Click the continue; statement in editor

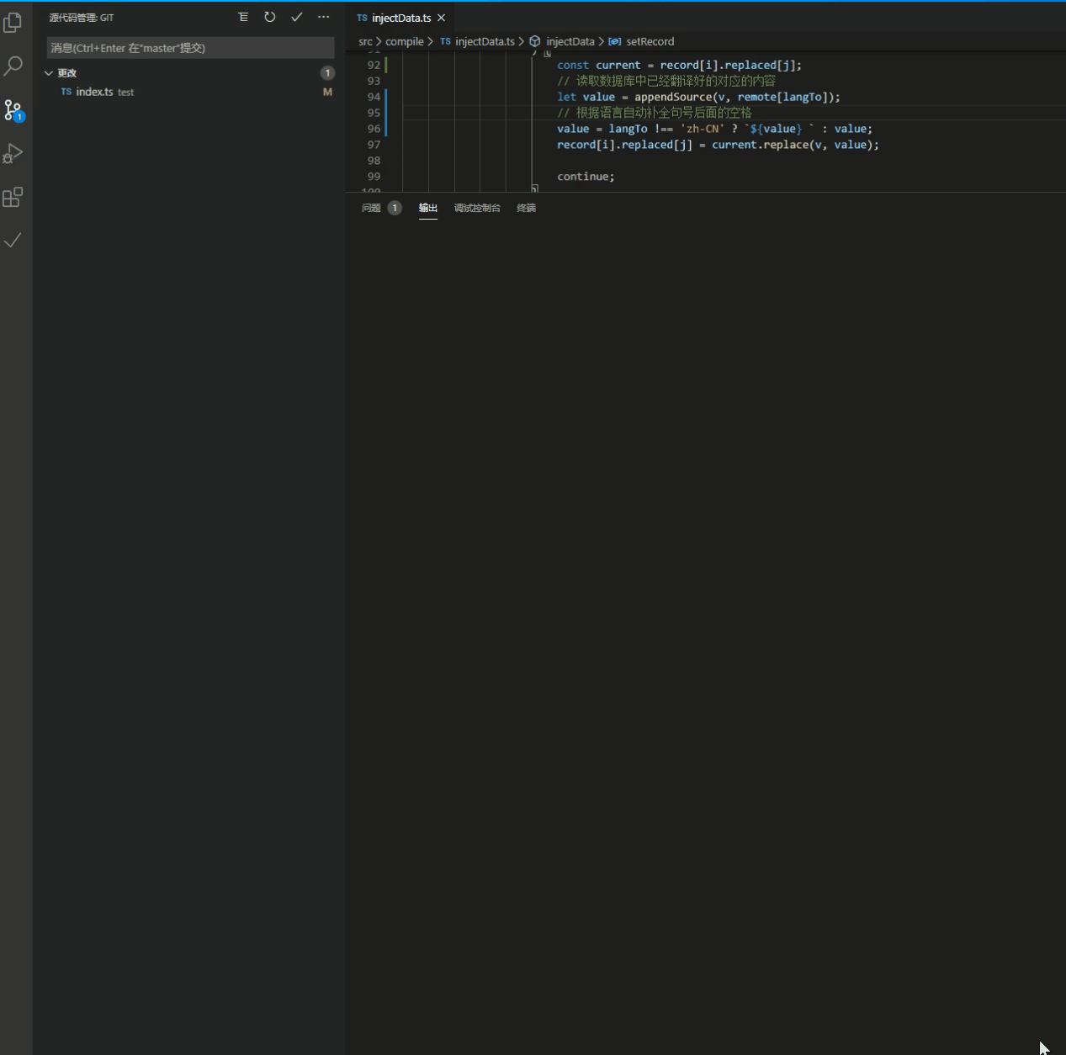tap(586, 177)
